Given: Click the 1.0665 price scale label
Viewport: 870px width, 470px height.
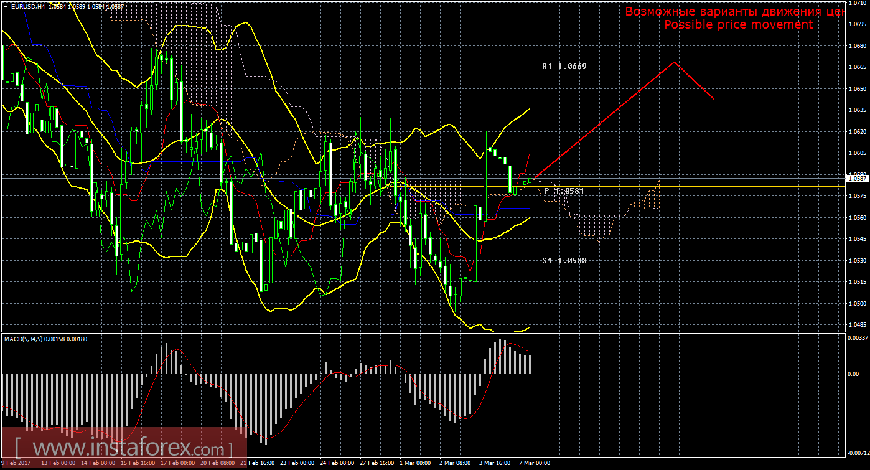Looking at the screenshot, I should [x=857, y=67].
